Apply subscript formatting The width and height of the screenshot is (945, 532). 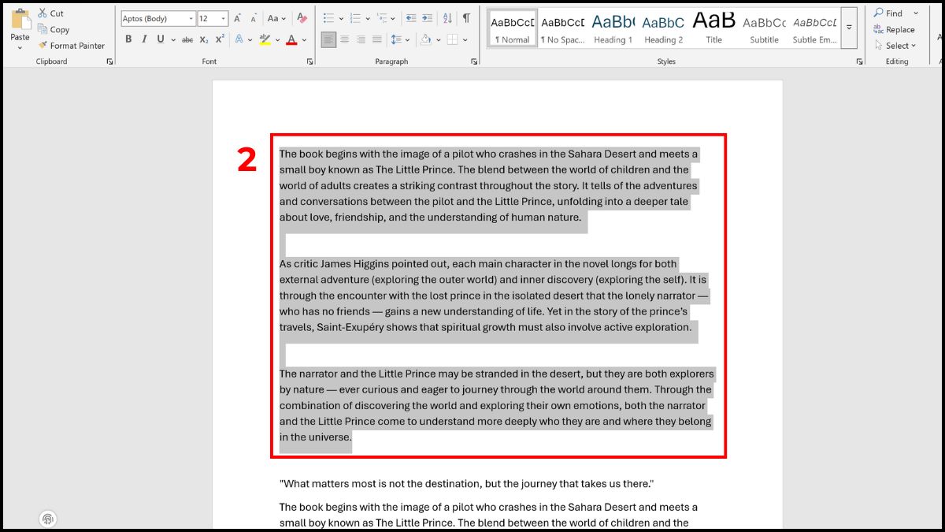pyautogui.click(x=204, y=39)
